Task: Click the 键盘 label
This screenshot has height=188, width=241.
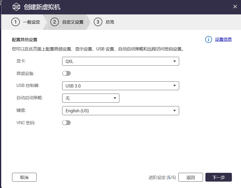Action: (x=21, y=110)
